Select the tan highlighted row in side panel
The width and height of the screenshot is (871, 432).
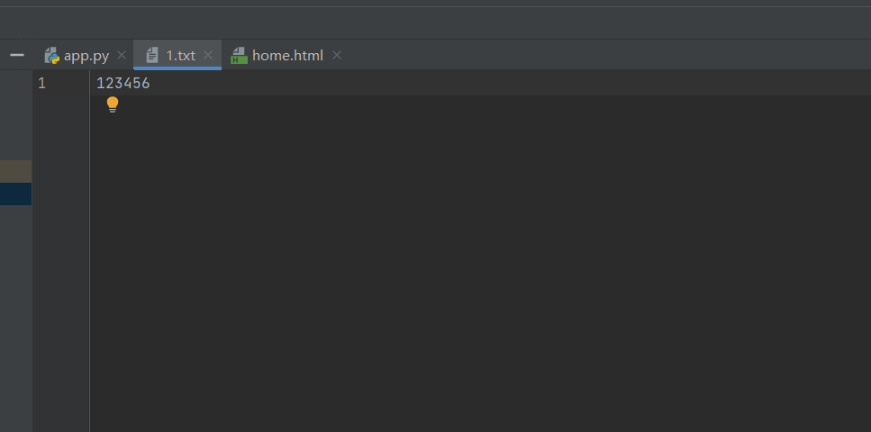pos(15,171)
